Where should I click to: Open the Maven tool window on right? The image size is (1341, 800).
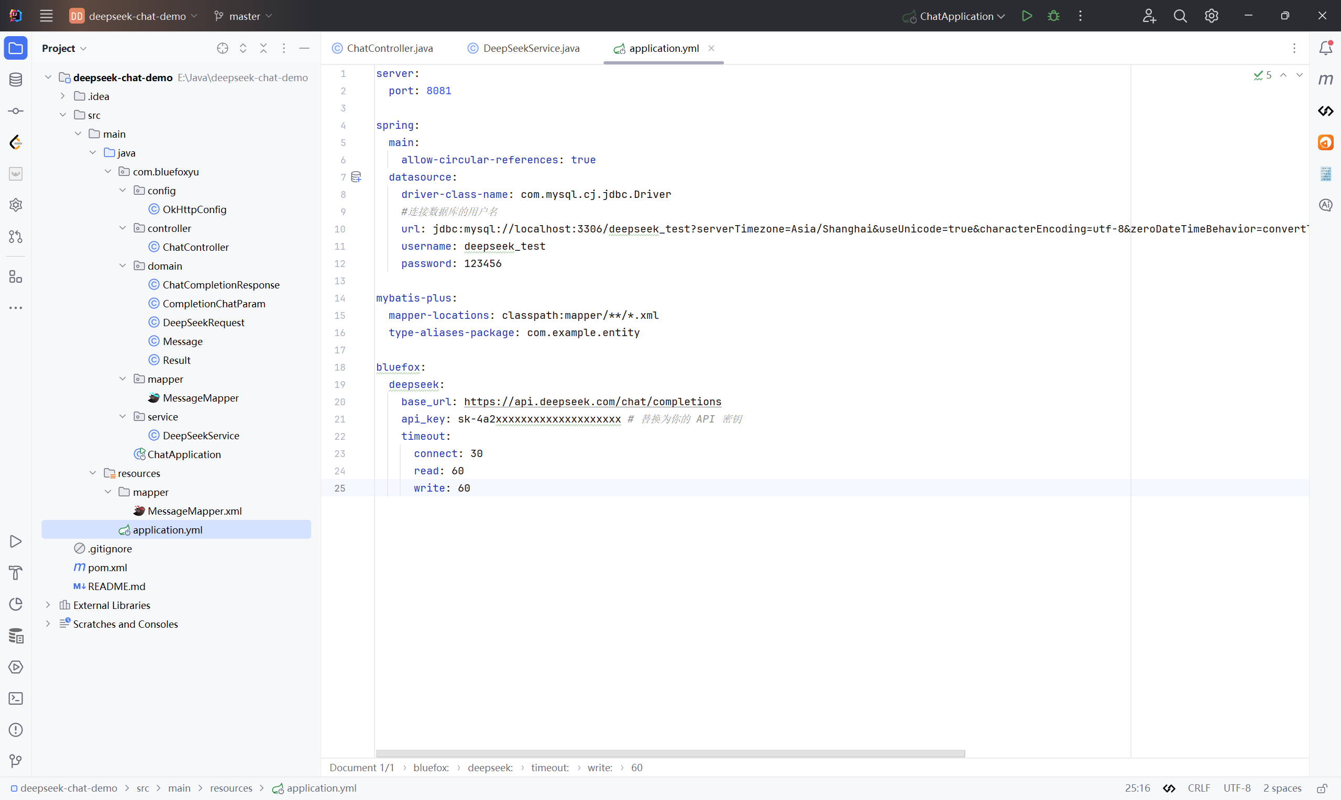point(1325,80)
